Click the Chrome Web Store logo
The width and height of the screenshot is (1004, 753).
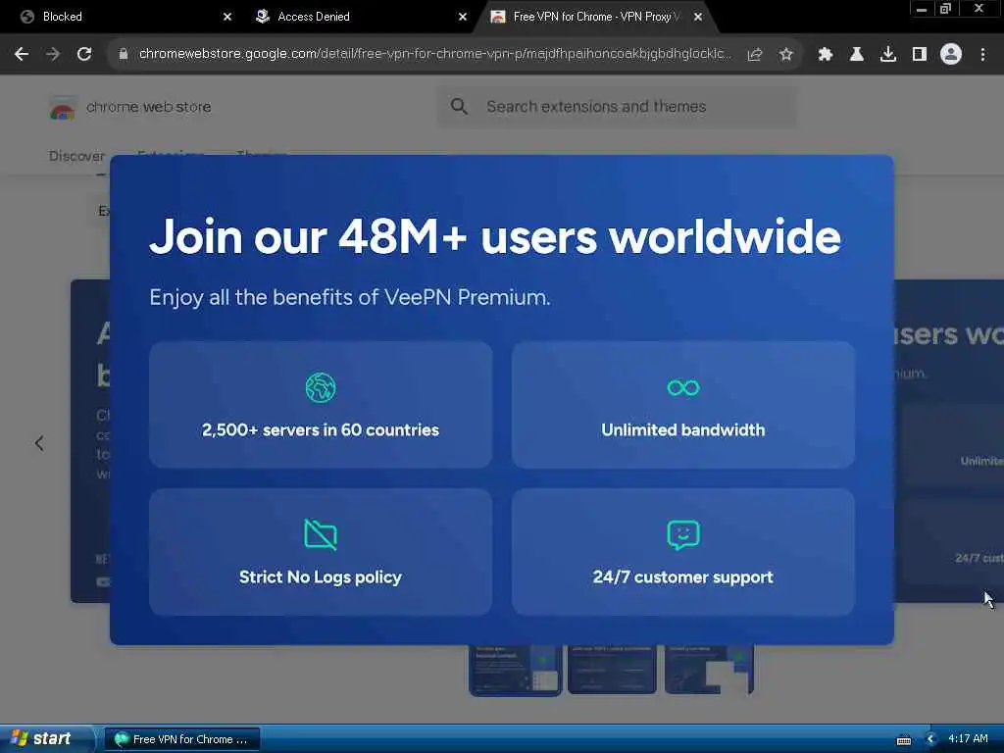[x=62, y=108]
